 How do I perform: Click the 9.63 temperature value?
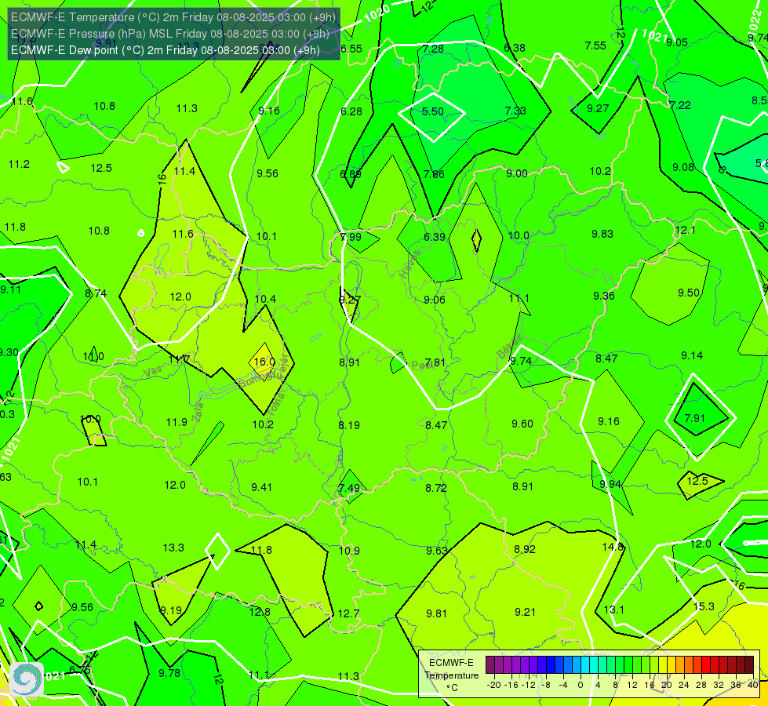[x=437, y=551]
